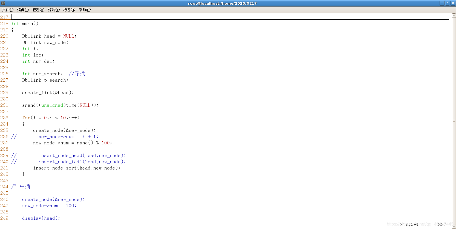Click the comment '//寻找' on line 226
This screenshot has width=456, height=229.
point(77,74)
